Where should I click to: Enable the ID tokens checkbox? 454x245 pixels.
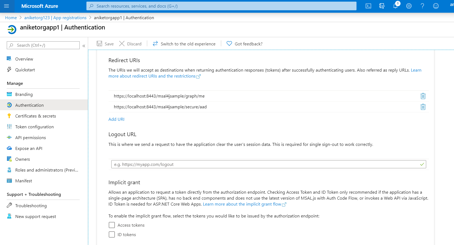pyautogui.click(x=112, y=234)
